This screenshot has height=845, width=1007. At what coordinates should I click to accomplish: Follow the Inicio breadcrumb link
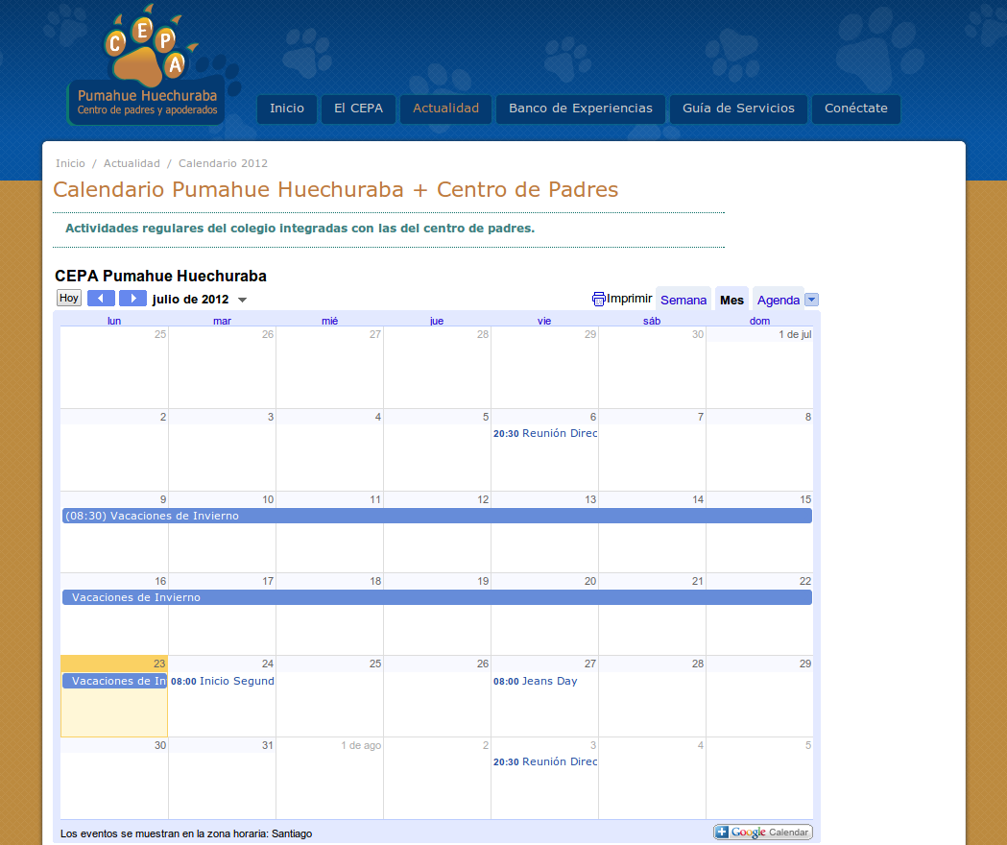[70, 163]
